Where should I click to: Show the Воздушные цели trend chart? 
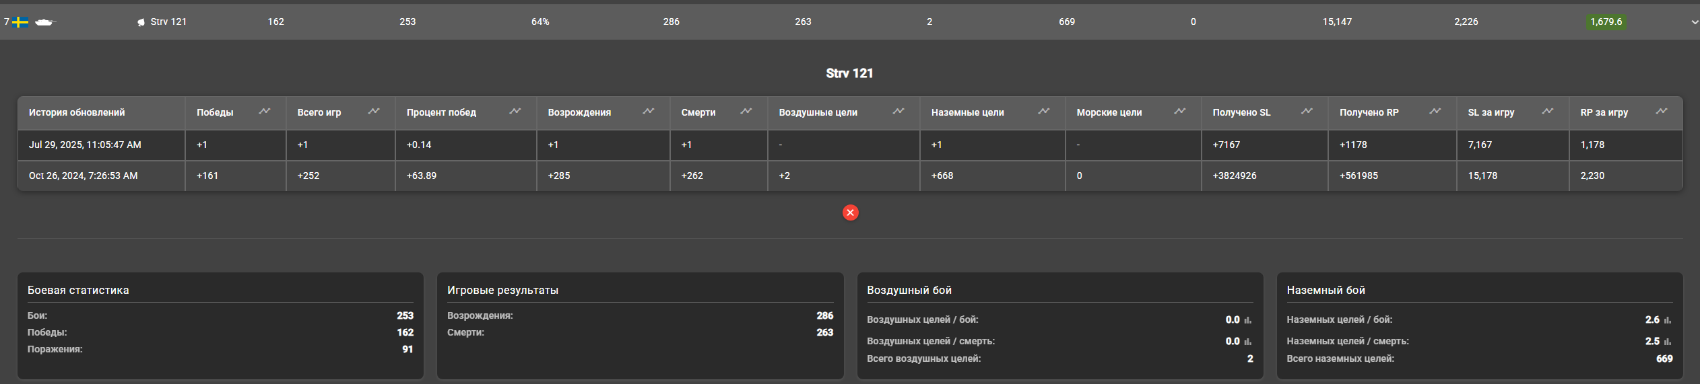898,112
